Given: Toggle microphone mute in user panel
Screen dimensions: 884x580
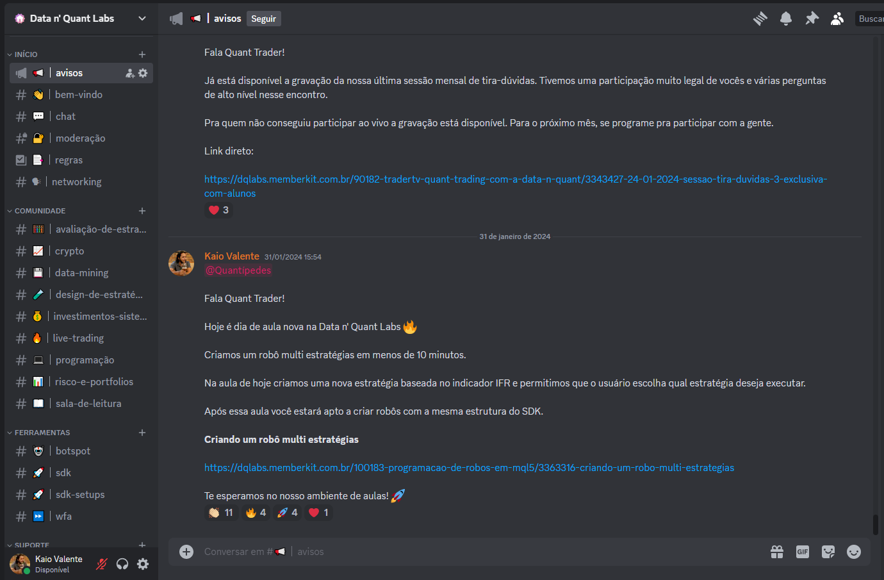Looking at the screenshot, I should (x=101, y=564).
